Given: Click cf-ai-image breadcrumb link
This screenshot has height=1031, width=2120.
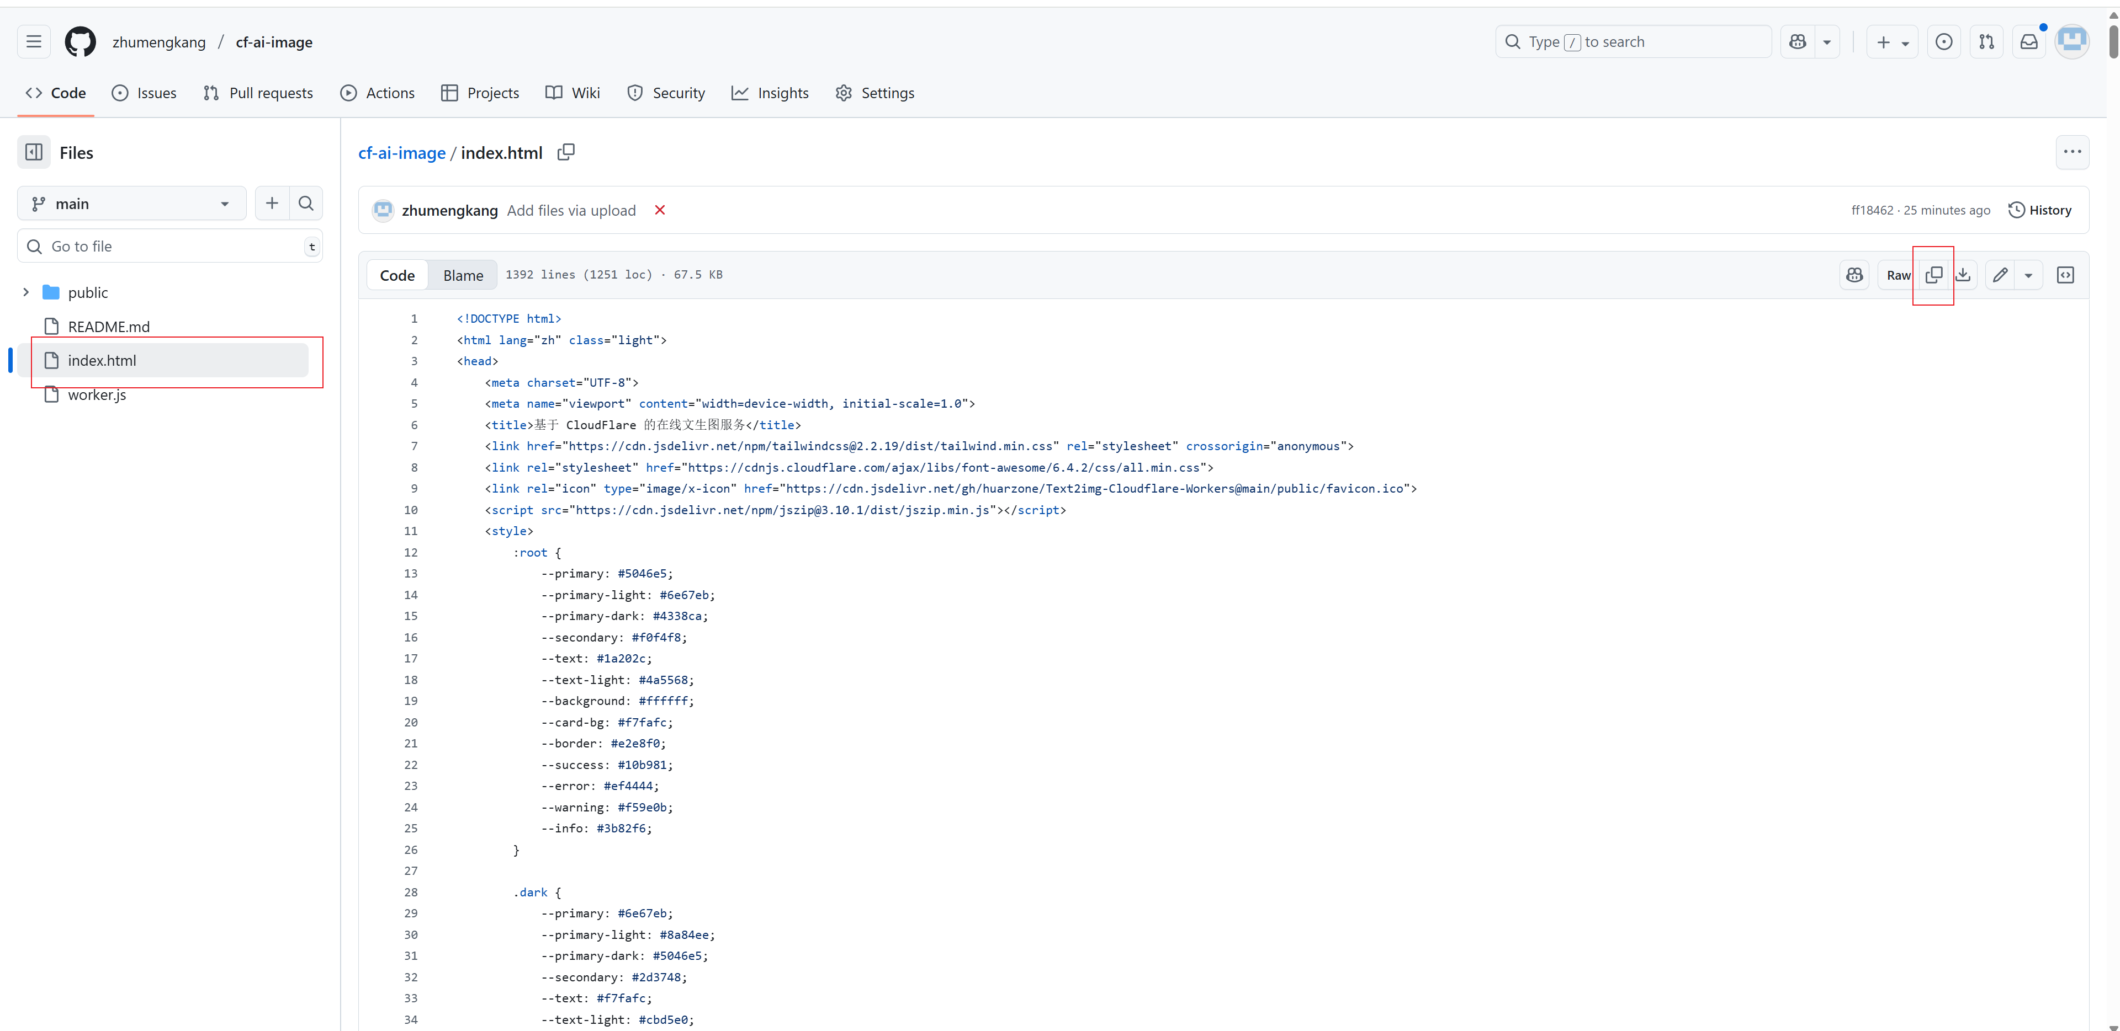Looking at the screenshot, I should [401, 153].
